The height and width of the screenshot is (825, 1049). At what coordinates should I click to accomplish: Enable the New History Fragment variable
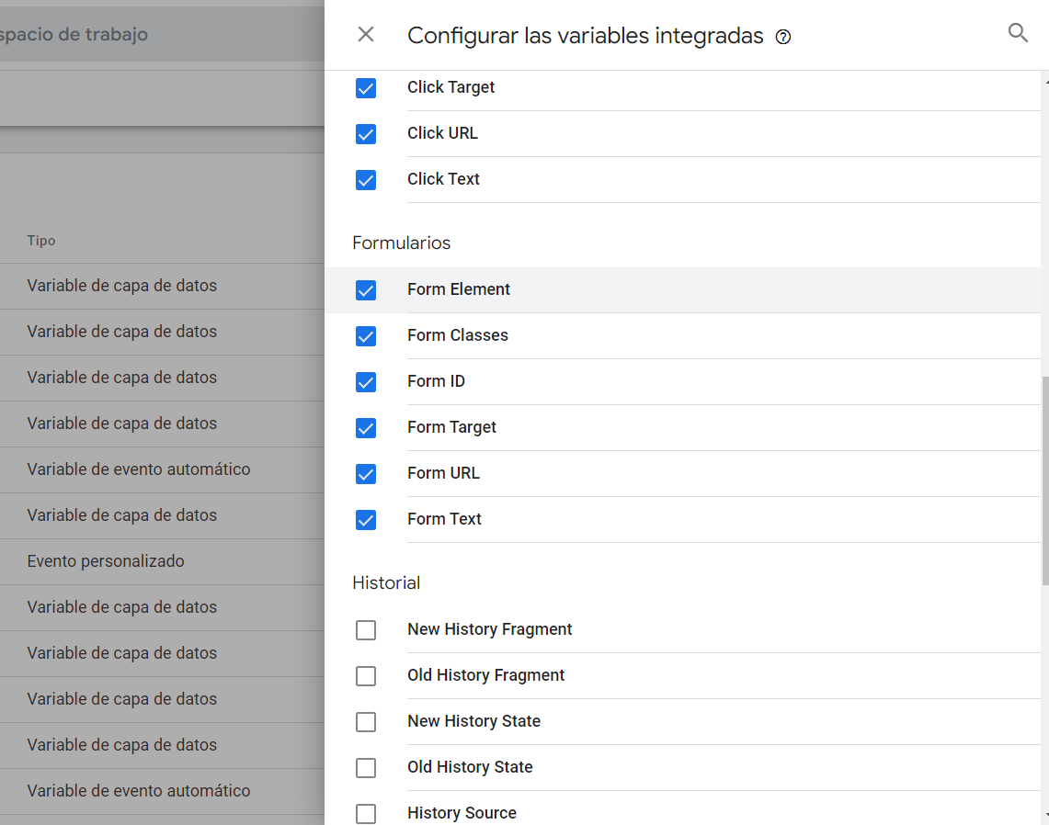366,630
